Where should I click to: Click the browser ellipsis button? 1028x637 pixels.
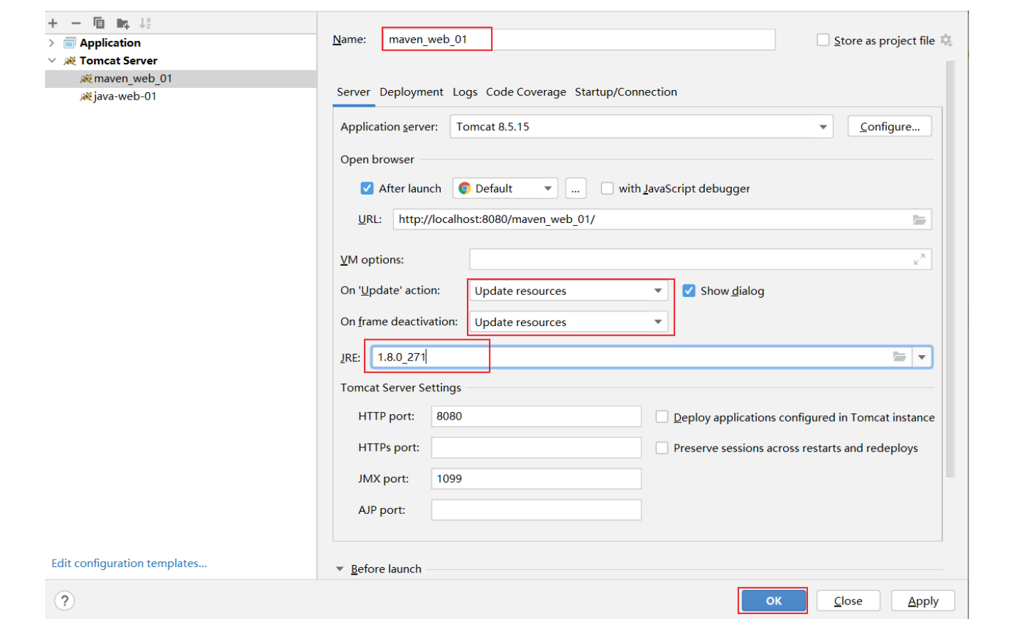[576, 188]
